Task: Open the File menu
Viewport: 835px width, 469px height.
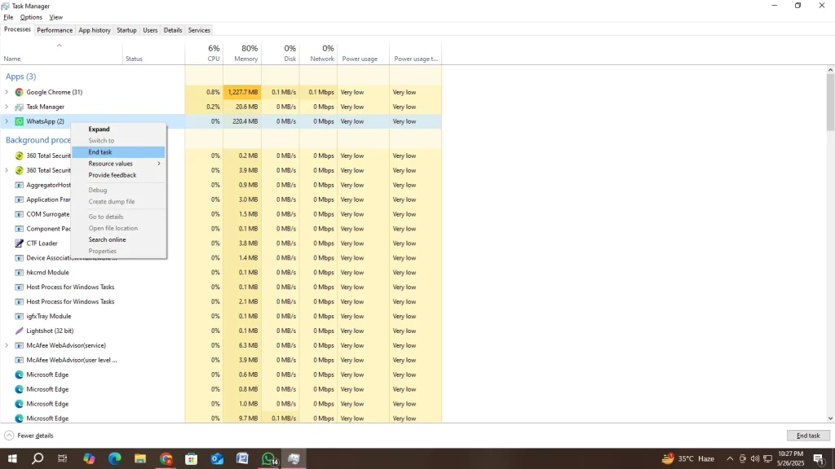Action: tap(8, 17)
